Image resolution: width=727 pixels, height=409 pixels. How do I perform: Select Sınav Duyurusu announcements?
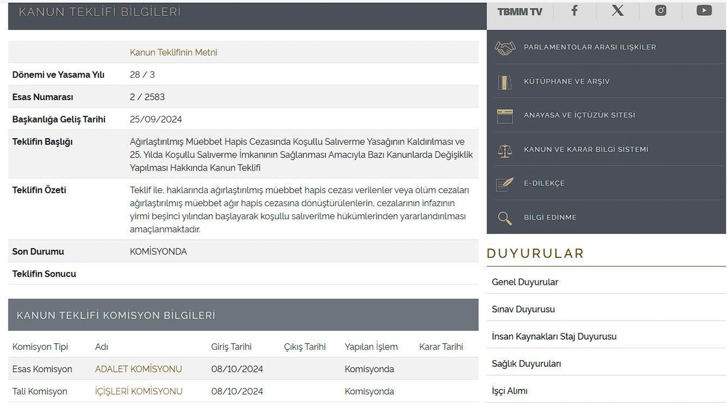[523, 310]
